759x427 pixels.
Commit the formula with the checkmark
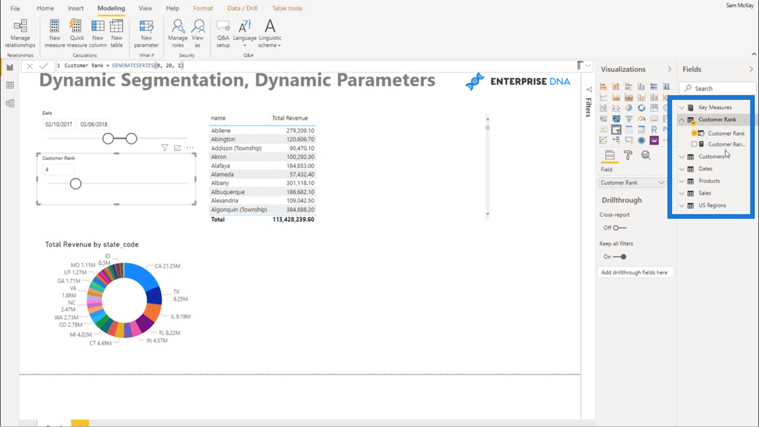pos(44,66)
